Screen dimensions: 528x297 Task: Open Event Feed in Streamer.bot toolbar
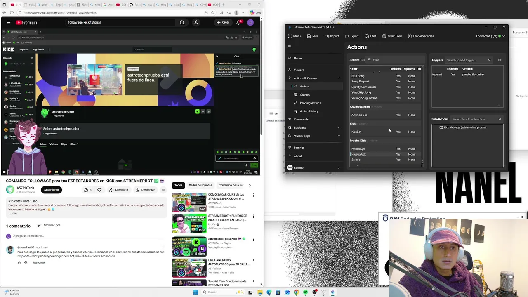click(392, 36)
